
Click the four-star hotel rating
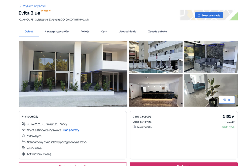pos(46,11)
